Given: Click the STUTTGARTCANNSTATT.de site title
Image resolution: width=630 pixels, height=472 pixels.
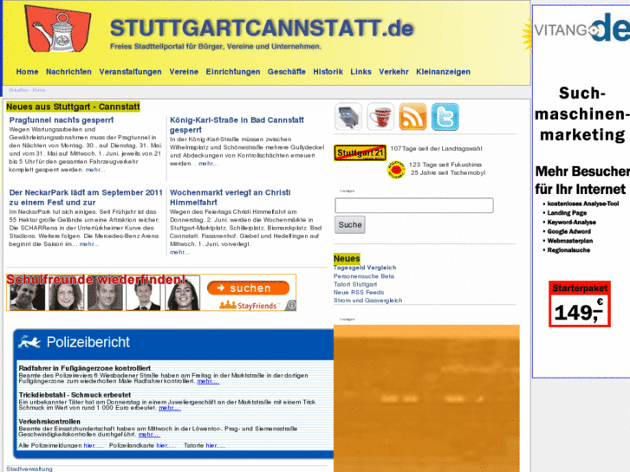Looking at the screenshot, I should (262, 28).
